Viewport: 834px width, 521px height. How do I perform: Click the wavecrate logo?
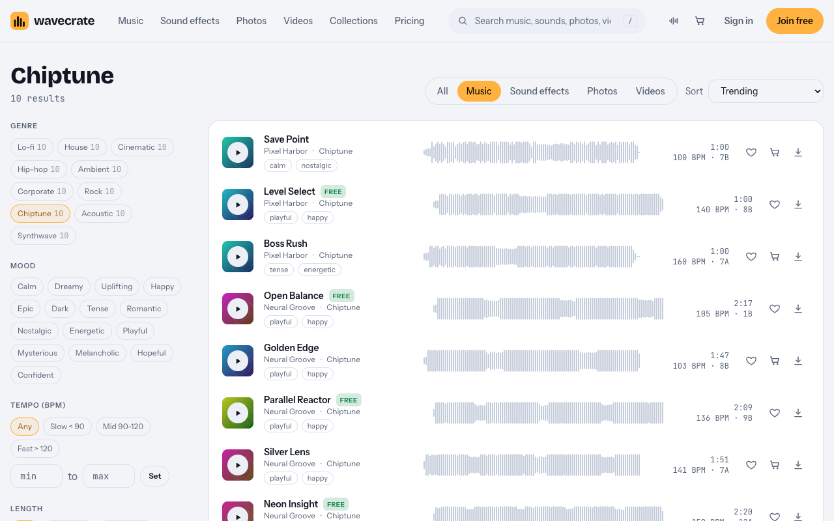(x=53, y=21)
